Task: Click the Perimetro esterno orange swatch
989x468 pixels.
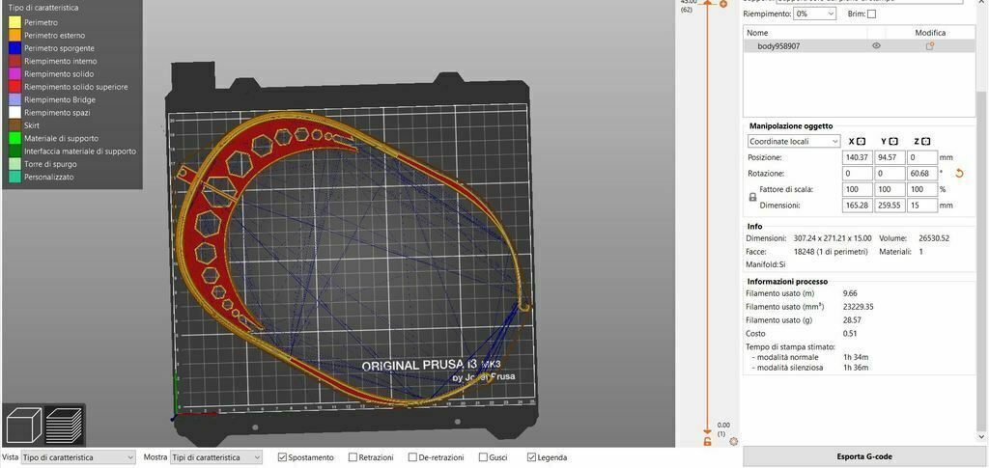Action: [x=14, y=36]
